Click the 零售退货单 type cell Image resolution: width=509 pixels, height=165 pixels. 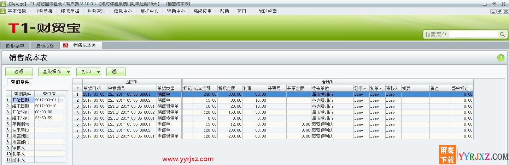(169, 136)
